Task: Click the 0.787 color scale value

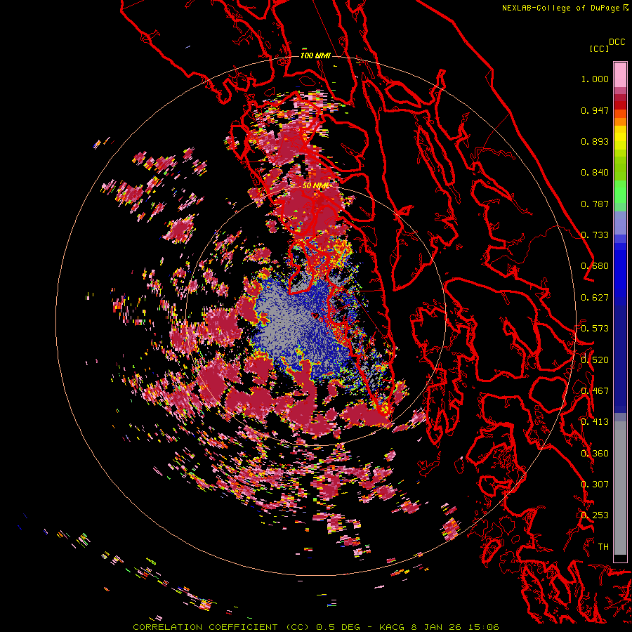Action: tap(595, 204)
